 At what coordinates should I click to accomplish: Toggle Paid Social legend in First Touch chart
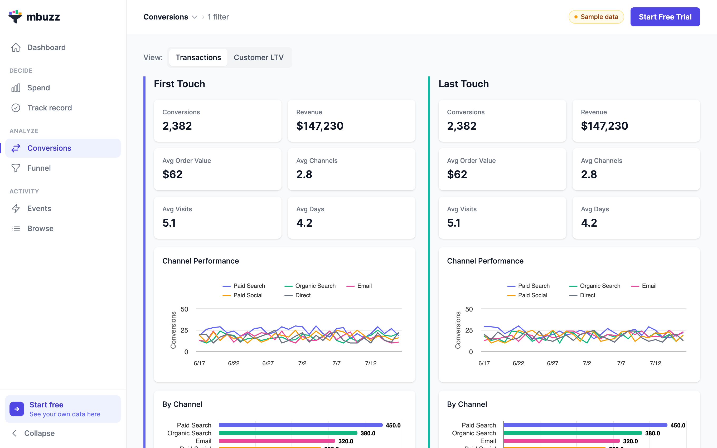tap(242, 295)
